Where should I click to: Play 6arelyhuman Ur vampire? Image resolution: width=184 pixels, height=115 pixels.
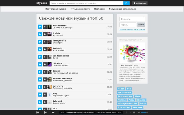(40, 42)
